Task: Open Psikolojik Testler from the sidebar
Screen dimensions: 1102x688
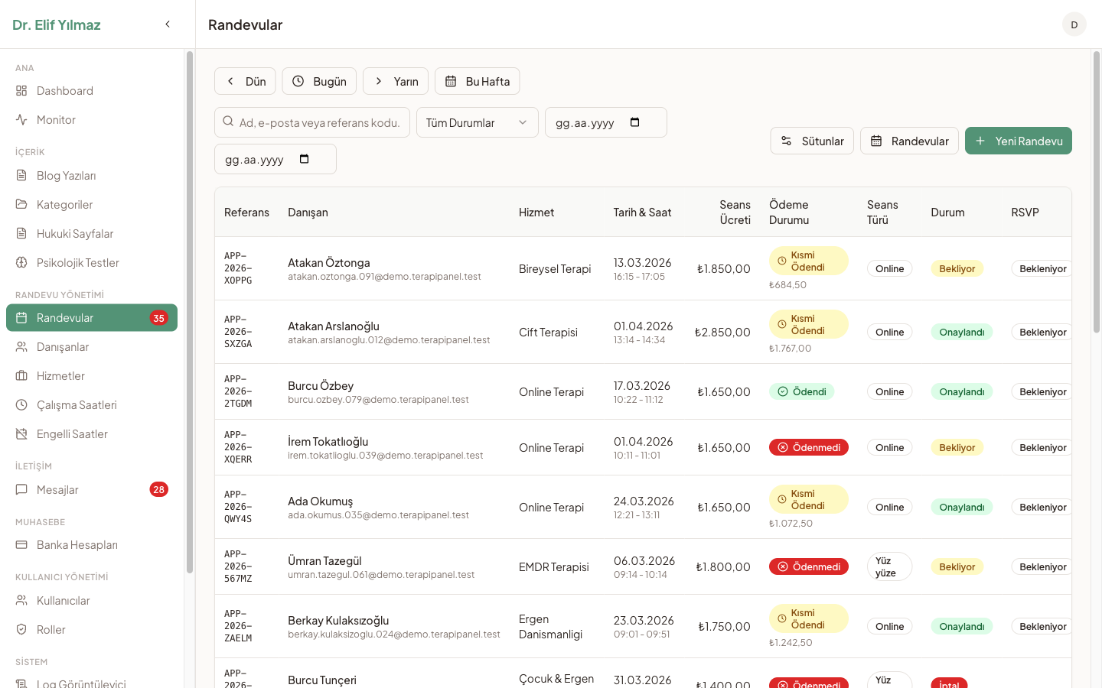Action: [77, 263]
